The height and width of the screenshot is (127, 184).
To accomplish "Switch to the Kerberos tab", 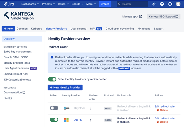I will pos(36,29).
